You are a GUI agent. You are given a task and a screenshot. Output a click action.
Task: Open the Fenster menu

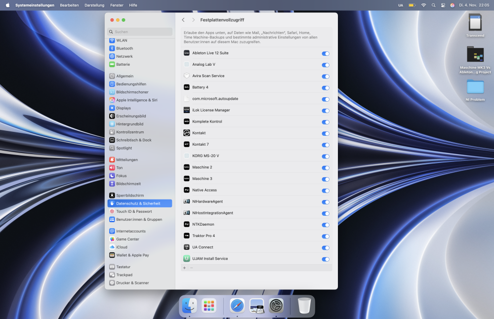click(117, 5)
